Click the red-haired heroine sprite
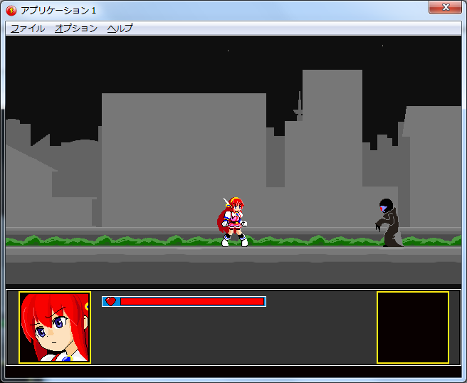Viewport: 467px width, 383px height. (234, 222)
